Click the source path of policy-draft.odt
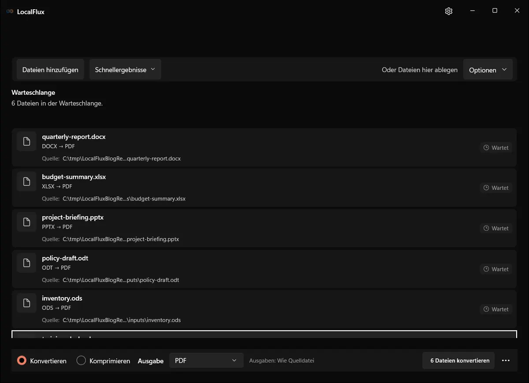 [x=121, y=280]
